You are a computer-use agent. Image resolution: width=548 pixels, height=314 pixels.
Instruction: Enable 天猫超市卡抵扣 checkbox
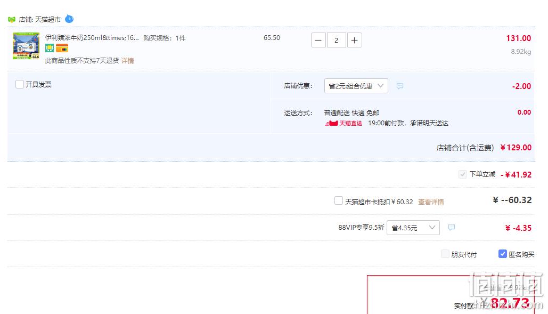pos(338,200)
